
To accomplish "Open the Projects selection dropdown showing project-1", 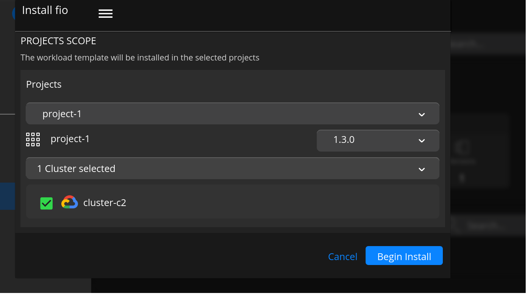I will point(232,113).
